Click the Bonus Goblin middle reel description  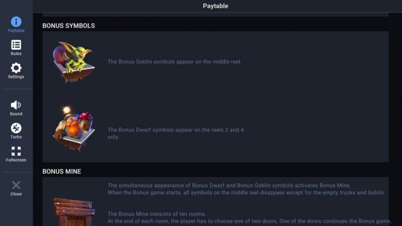pos(174,62)
